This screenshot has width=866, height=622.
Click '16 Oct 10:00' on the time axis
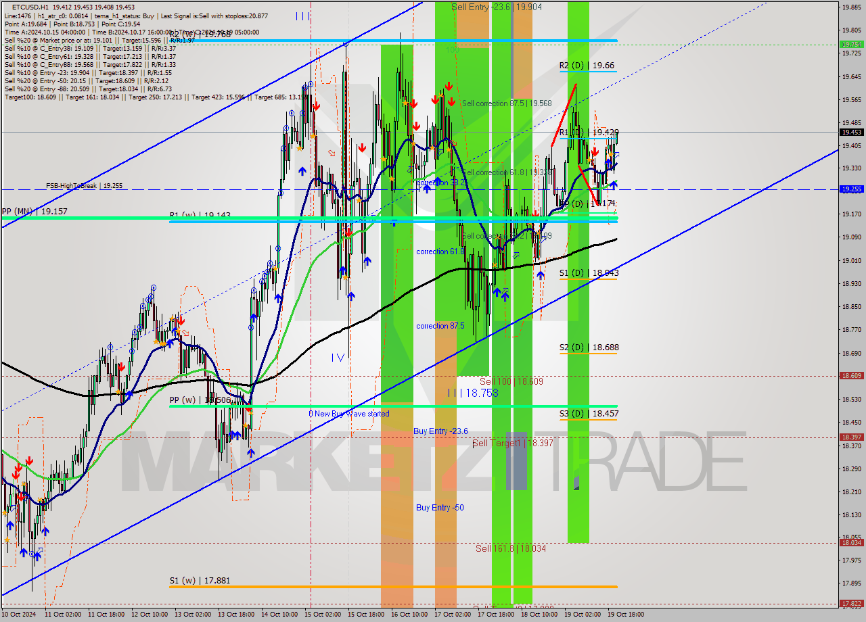point(410,615)
